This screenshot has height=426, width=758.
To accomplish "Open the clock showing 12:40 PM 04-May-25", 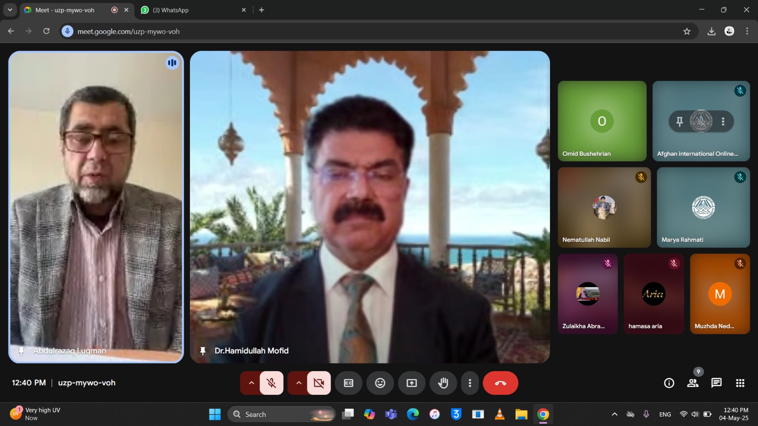I will click(734, 414).
